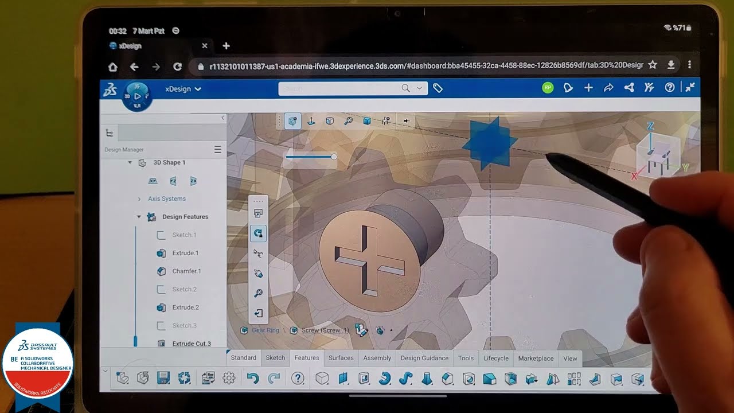Viewport: 734px width, 413px height.
Task: Select the Loft tool
Action: pos(427,378)
